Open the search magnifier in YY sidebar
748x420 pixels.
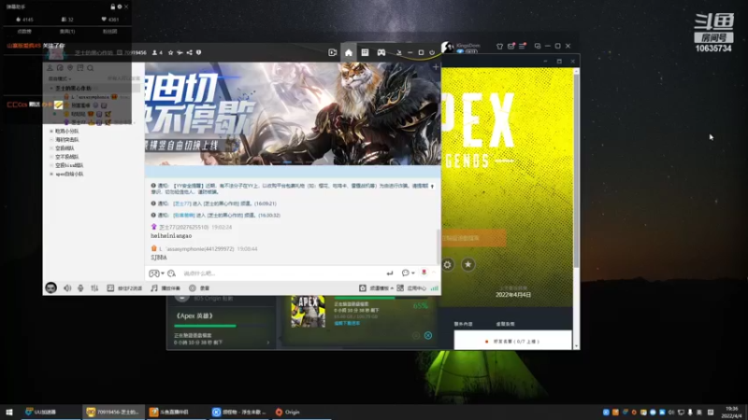[90, 68]
